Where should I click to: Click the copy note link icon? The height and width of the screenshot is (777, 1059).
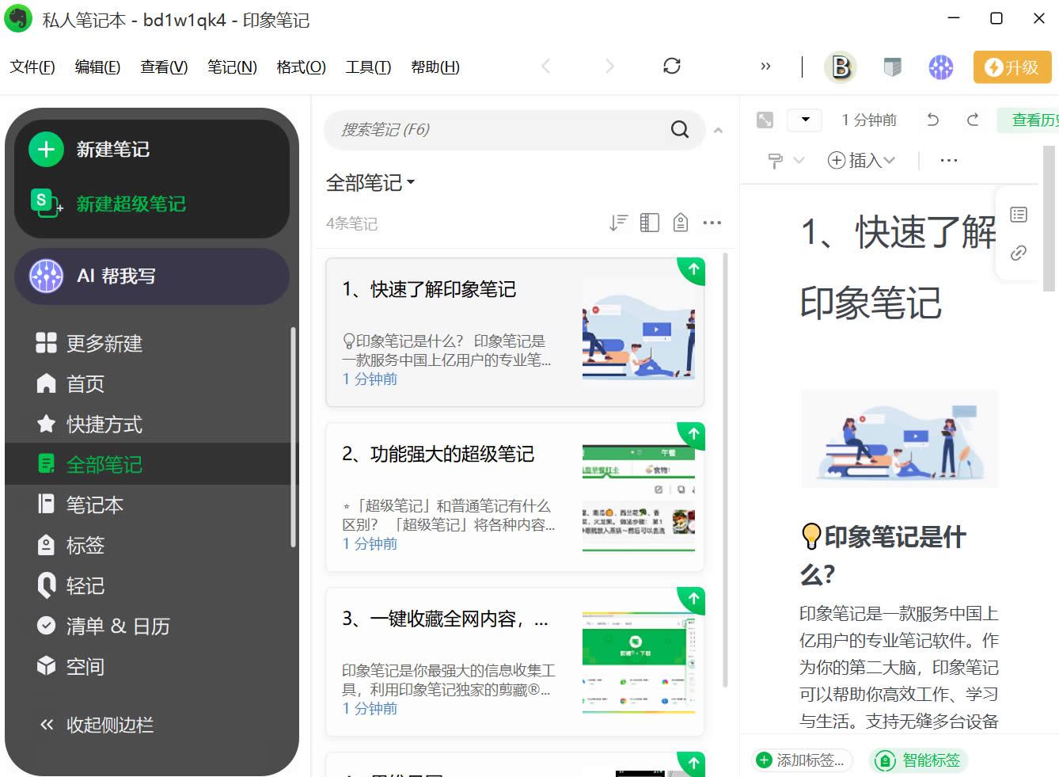(x=1019, y=253)
